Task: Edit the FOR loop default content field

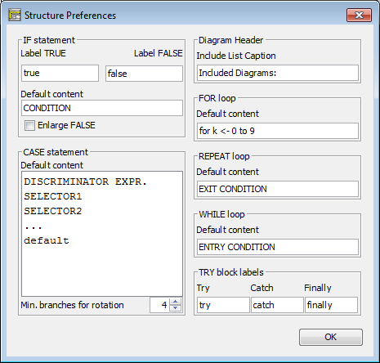Action: coord(278,131)
